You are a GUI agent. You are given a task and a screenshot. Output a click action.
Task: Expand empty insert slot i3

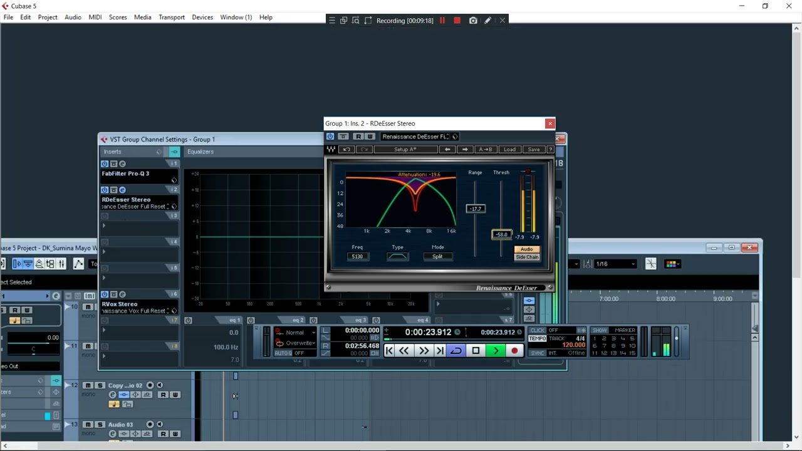104,225
